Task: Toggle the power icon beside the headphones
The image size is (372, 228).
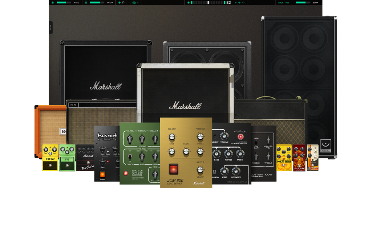Action: pos(119,3)
